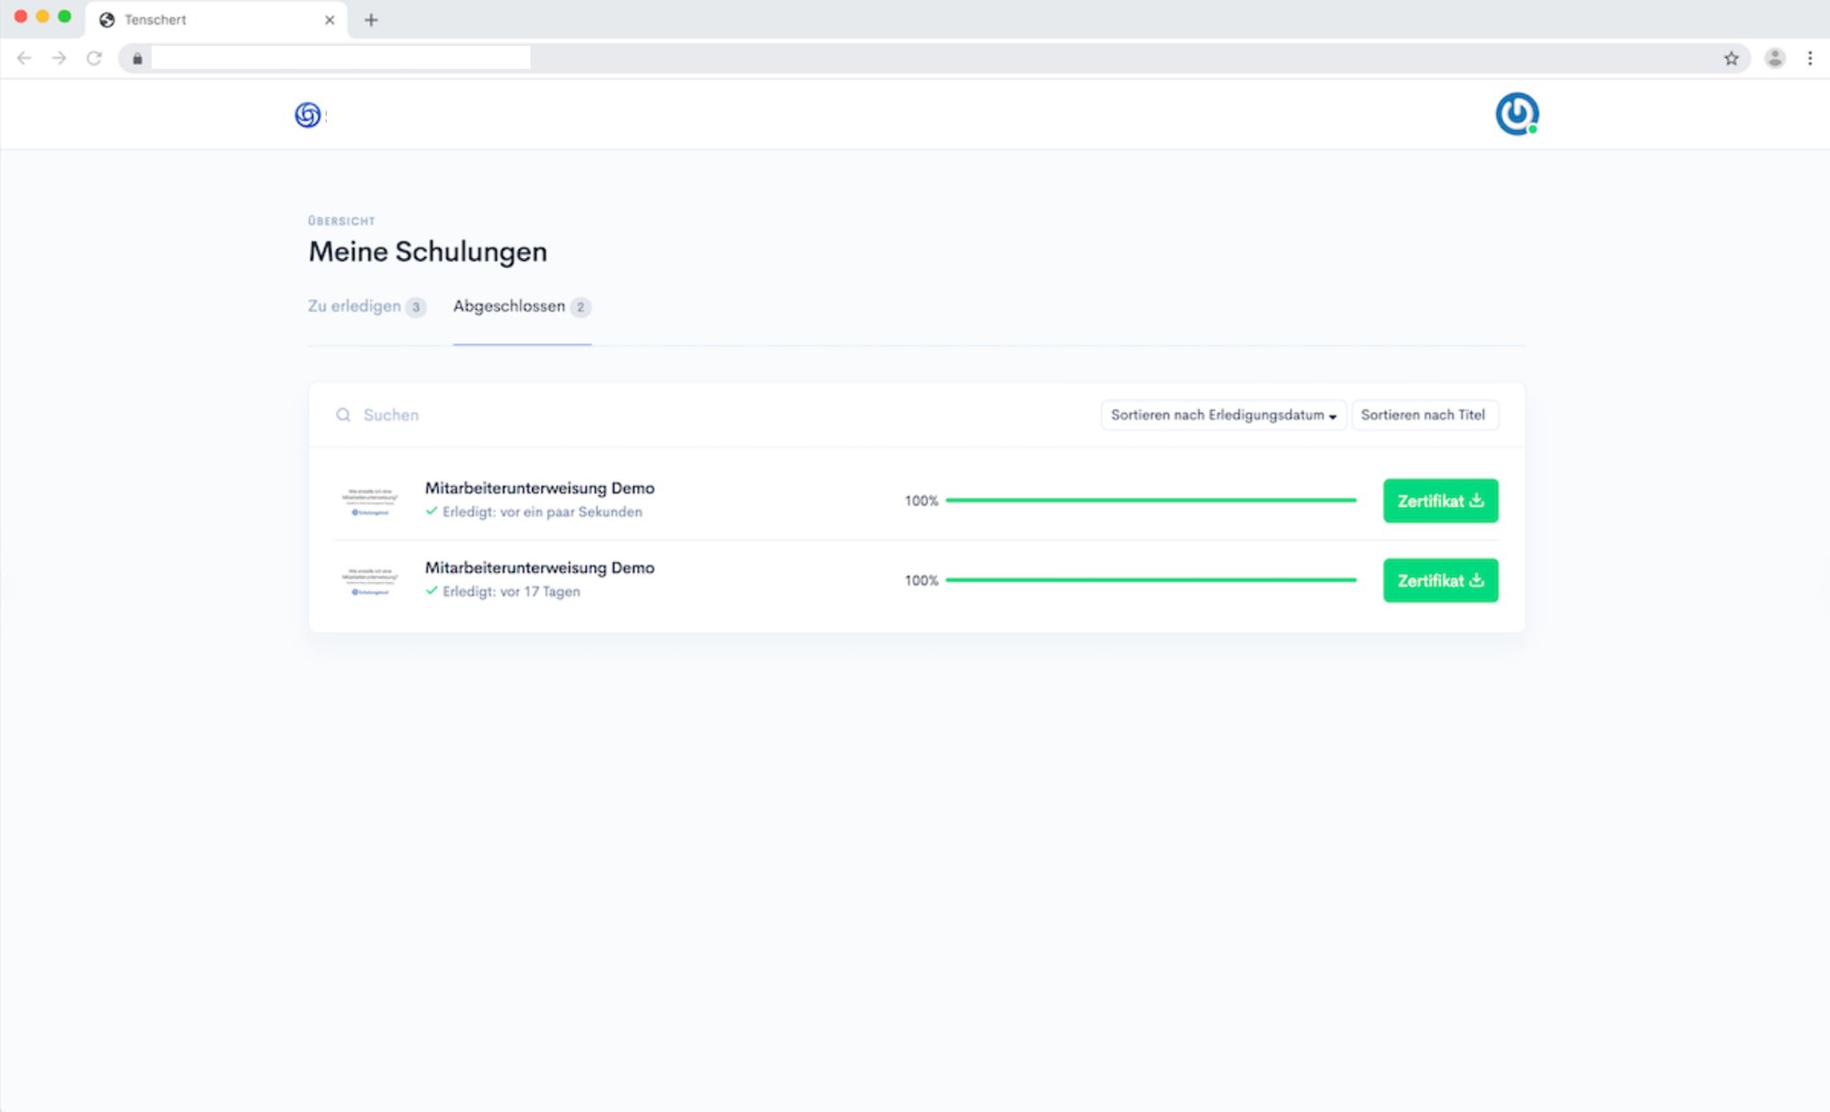Open the user profile avatar menu

[1516, 114]
